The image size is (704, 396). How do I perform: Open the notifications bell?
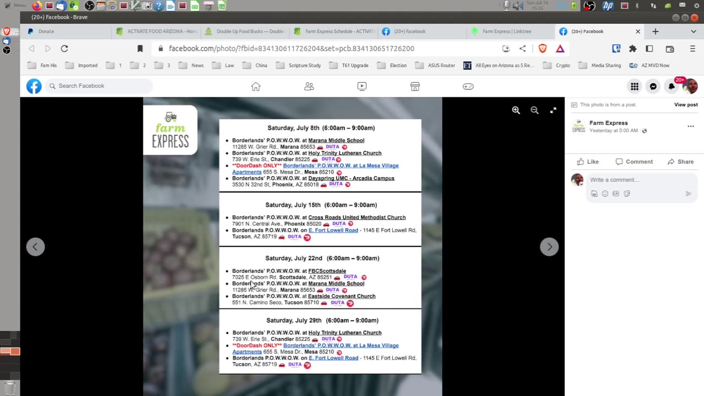pos(672,86)
